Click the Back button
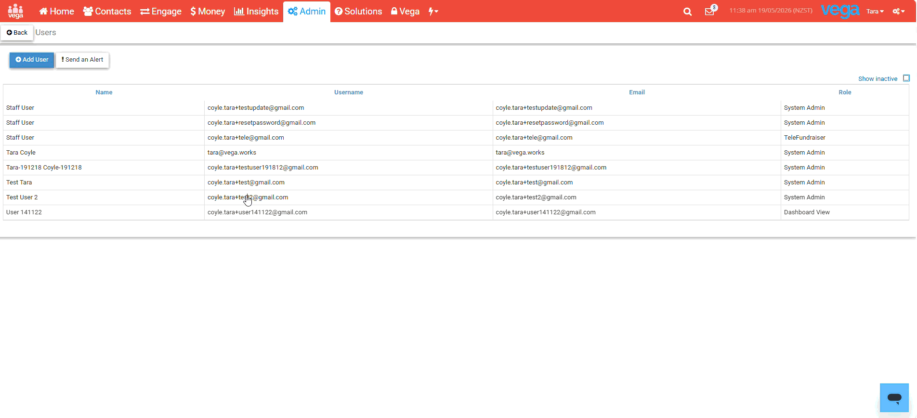 pos(17,33)
